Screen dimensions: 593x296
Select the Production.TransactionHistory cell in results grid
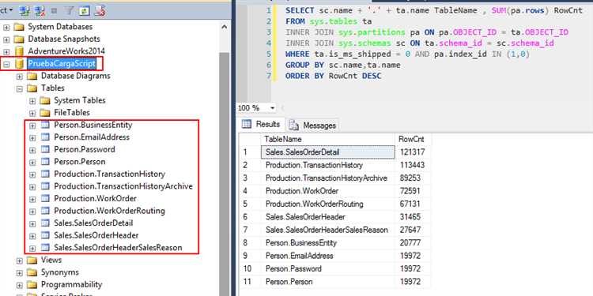(327, 165)
